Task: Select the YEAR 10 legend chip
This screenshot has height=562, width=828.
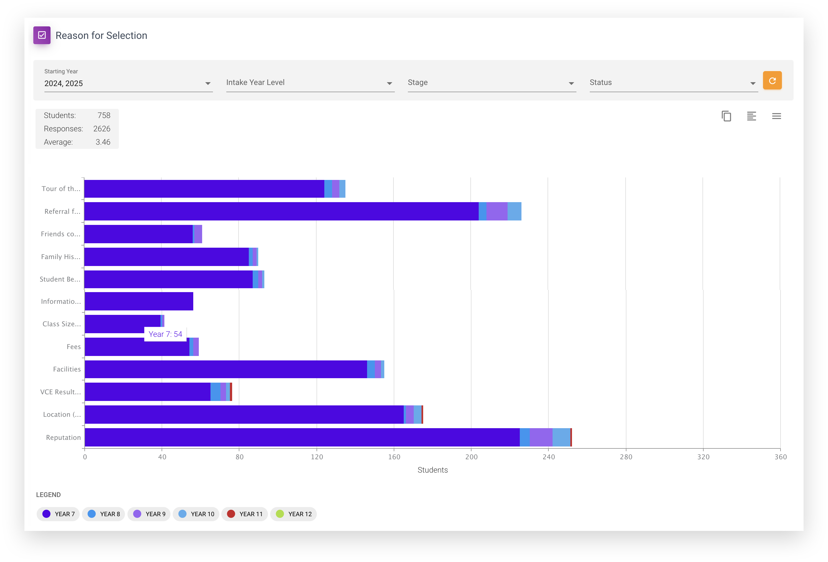Action: [195, 514]
